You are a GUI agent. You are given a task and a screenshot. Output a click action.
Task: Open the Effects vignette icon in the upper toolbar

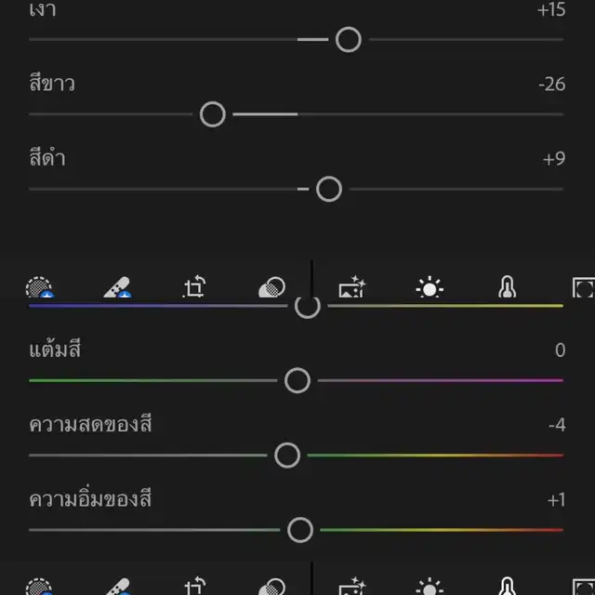pos(583,288)
